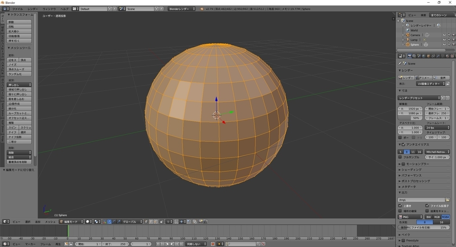Toggle the 3D manipulator widget icon
Viewport: 456px width, 247px height.
pyautogui.click(x=104, y=222)
